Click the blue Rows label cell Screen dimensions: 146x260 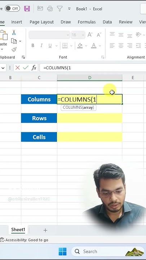click(39, 118)
